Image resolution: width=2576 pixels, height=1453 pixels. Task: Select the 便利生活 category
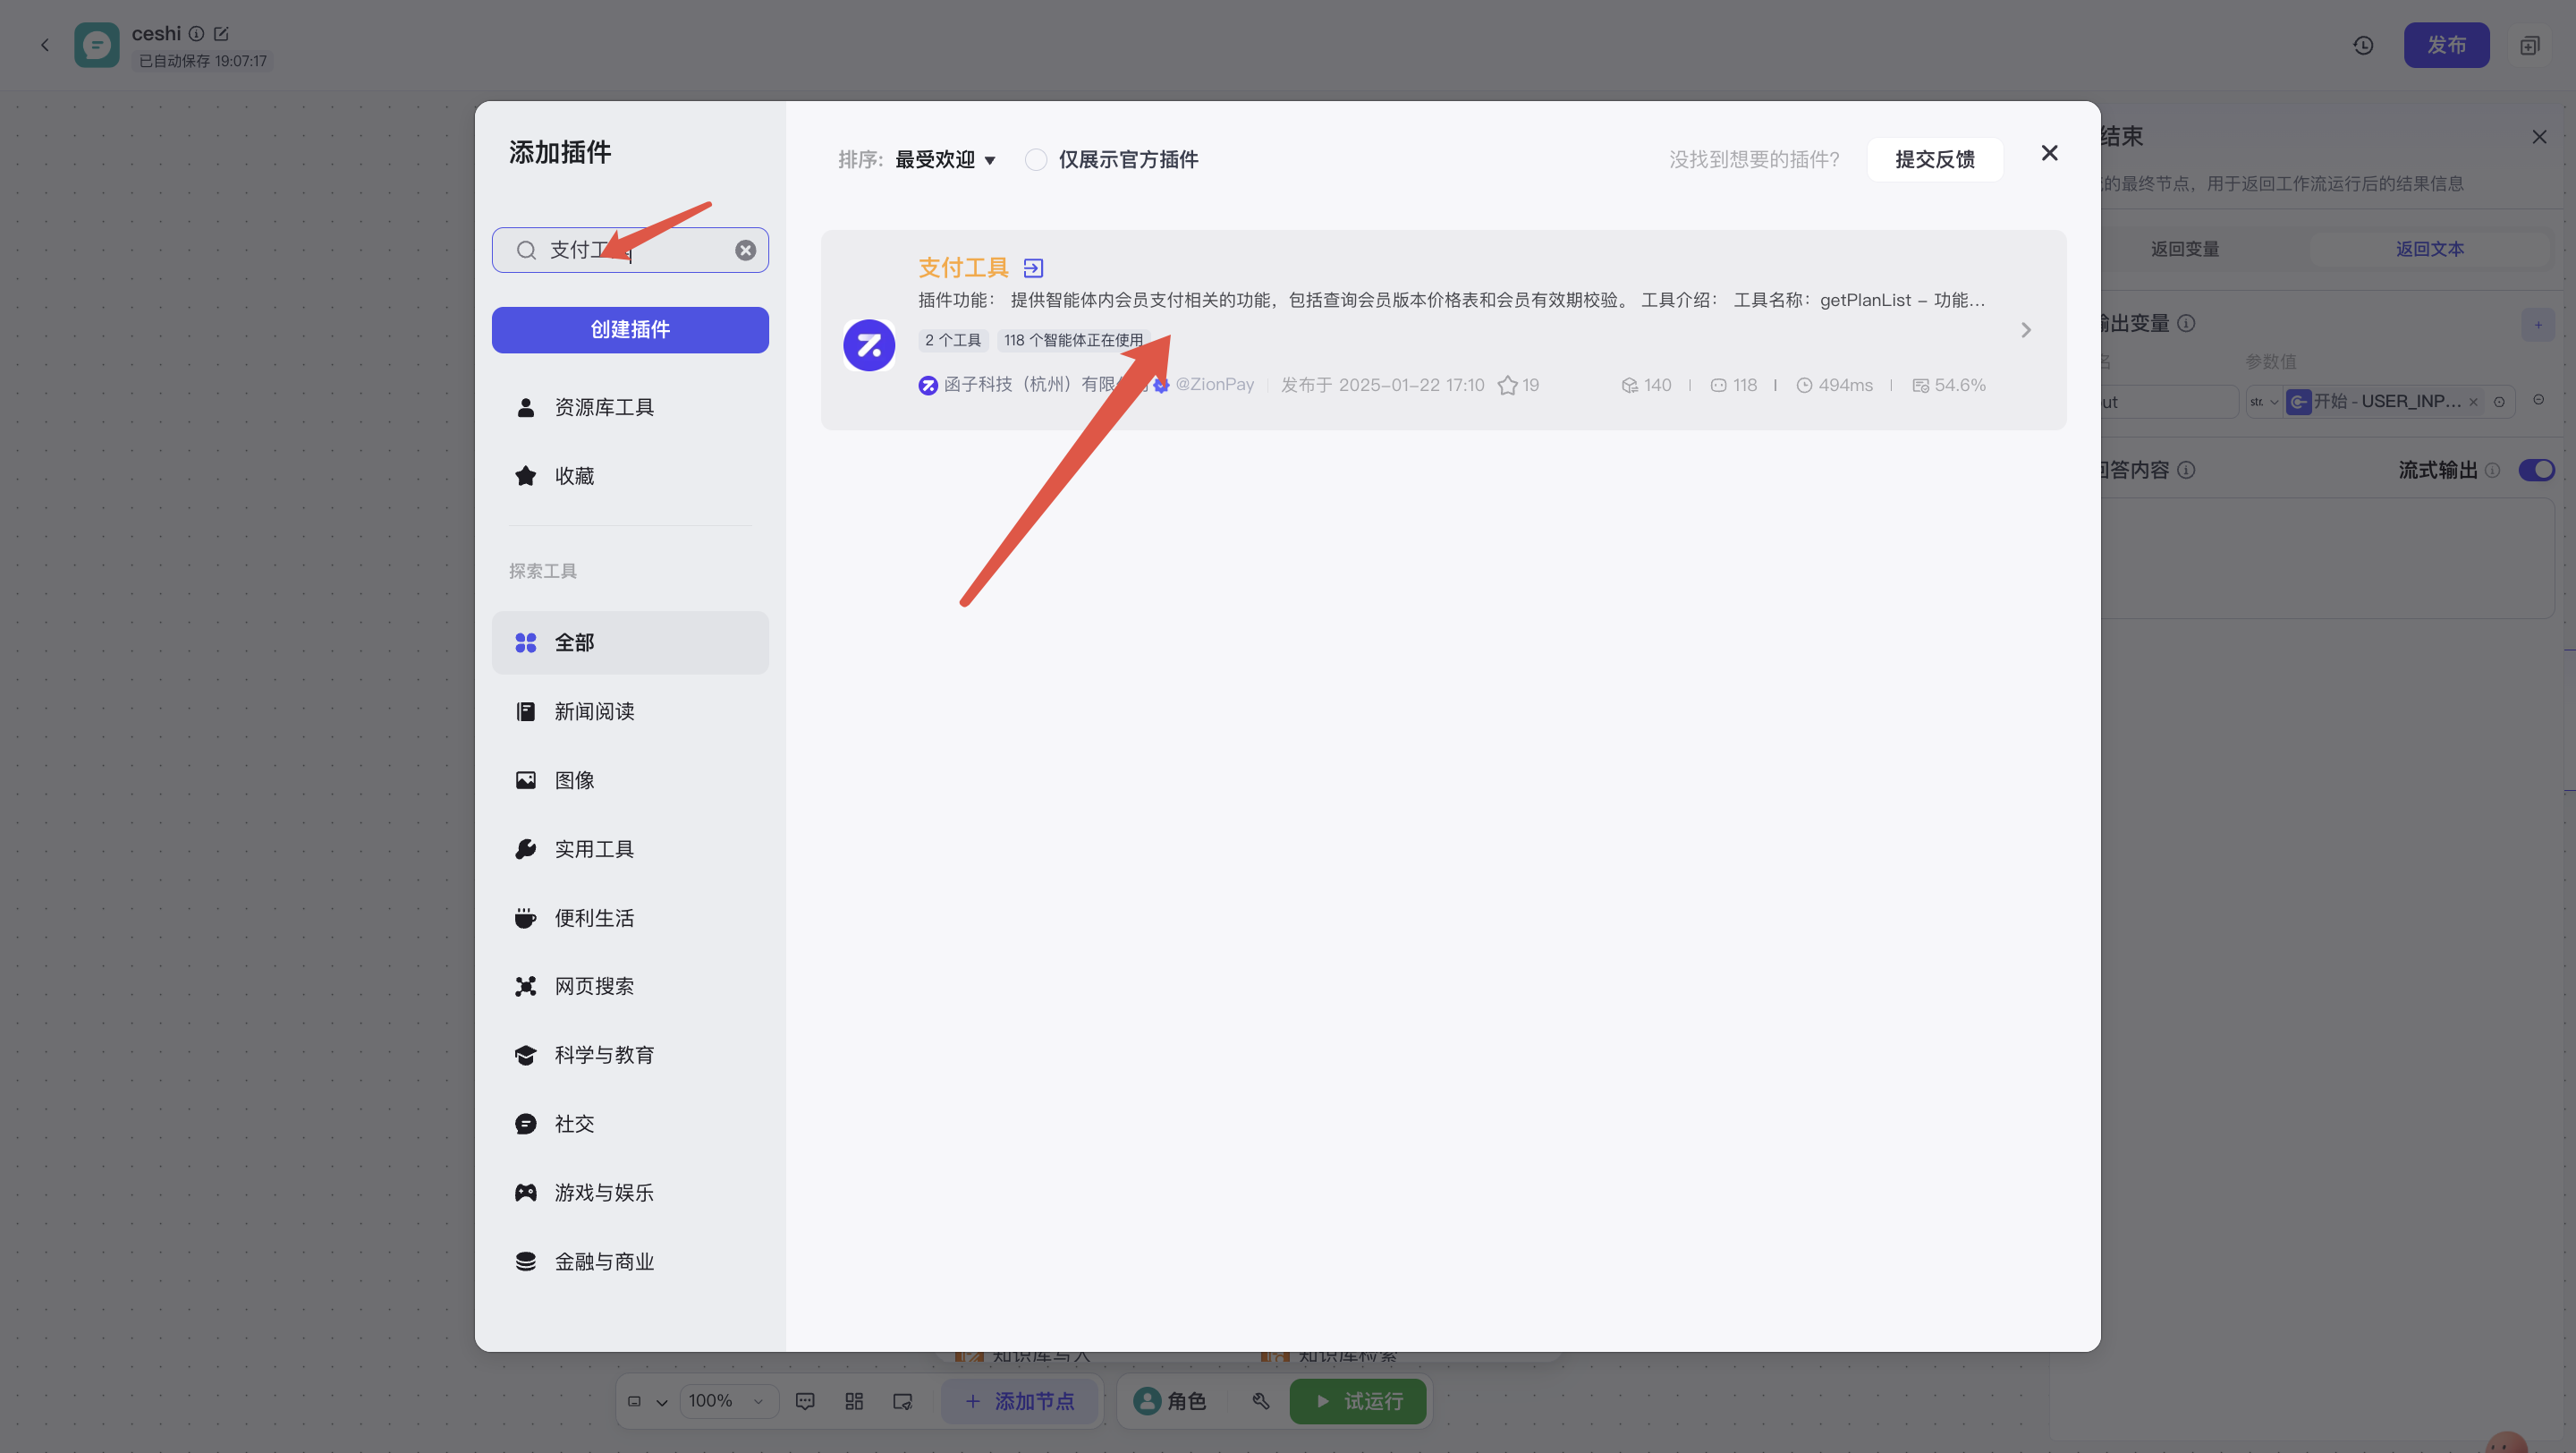630,918
